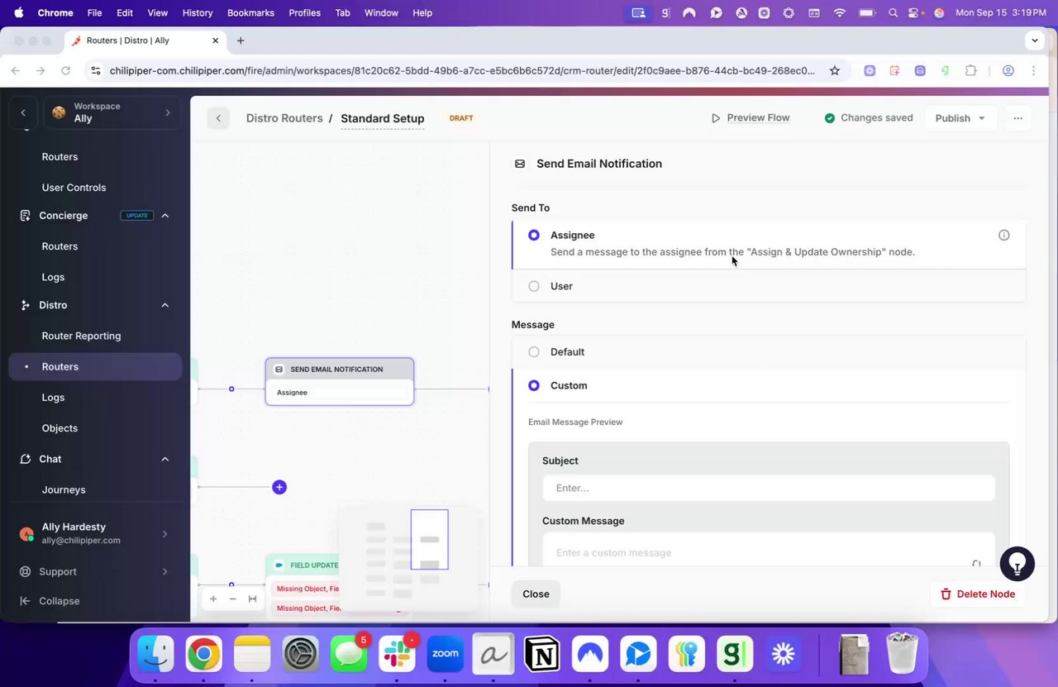Open a new Chrome tab

point(241,41)
